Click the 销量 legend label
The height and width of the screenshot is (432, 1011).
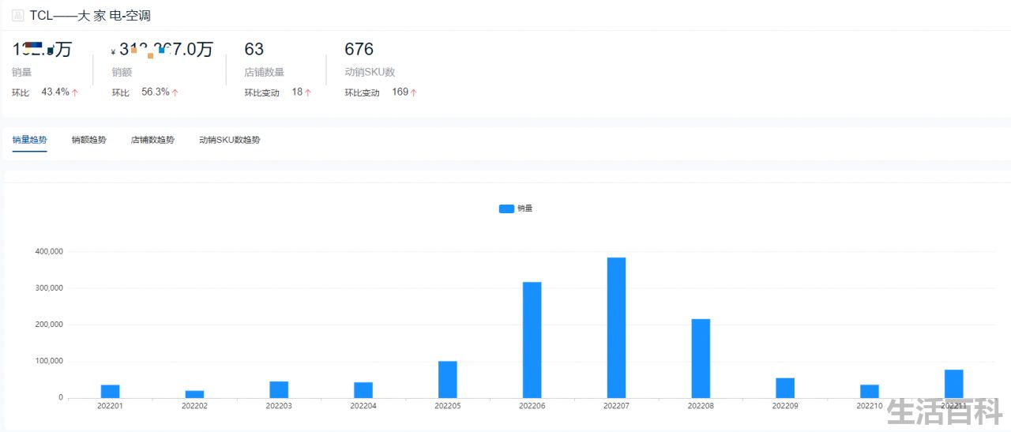[525, 208]
